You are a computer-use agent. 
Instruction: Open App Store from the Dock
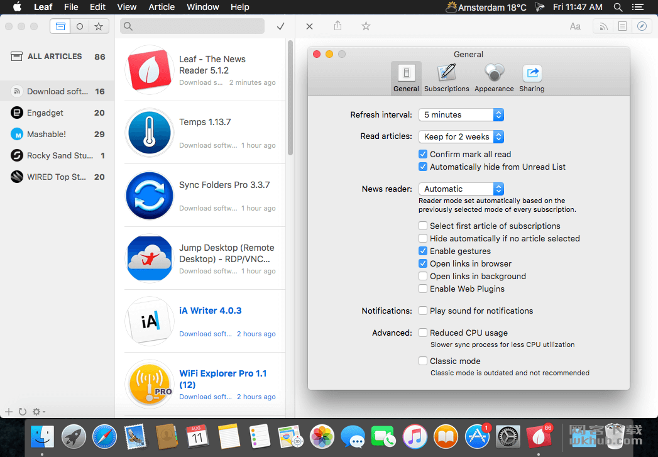477,436
